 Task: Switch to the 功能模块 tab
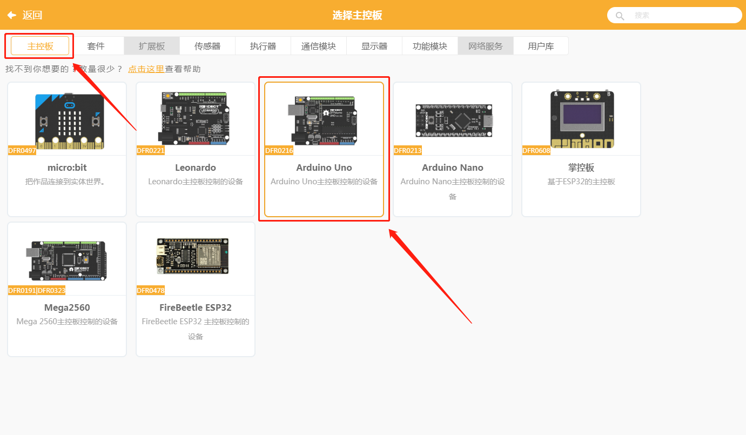click(x=430, y=46)
